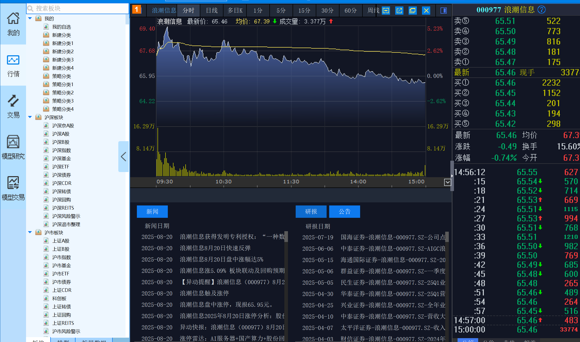The height and width of the screenshot is (342, 580).
Task: Click the 研报 research report button
Action: pos(311,212)
